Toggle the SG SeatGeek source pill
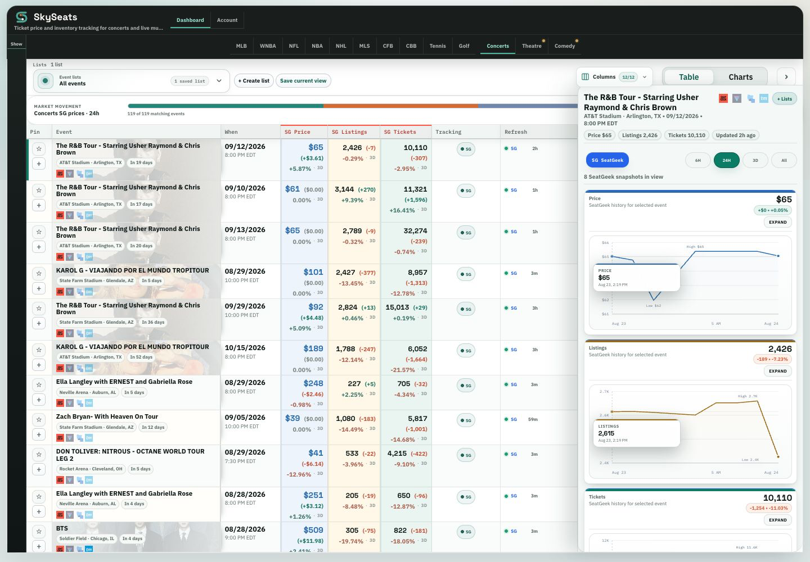Screen dimensions: 810x562 click(607, 160)
